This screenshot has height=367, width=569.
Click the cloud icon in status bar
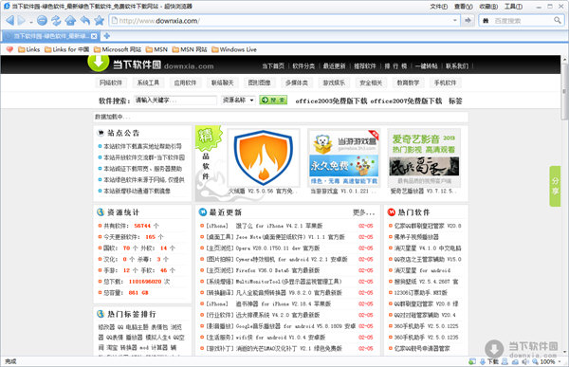point(515,361)
